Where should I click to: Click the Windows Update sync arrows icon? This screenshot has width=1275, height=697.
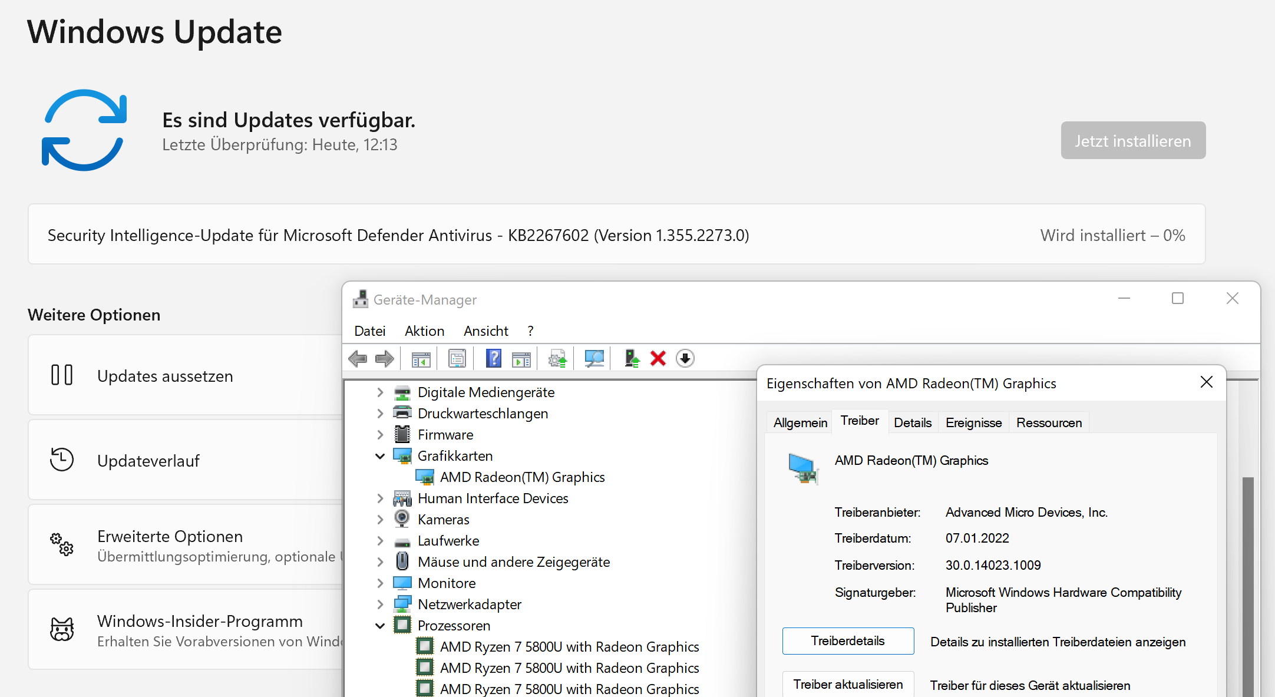tap(84, 130)
